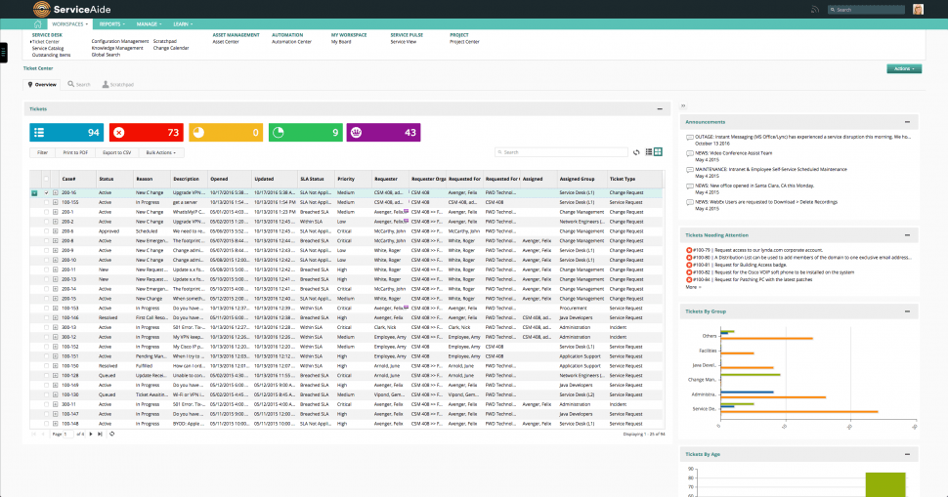
Task: Refresh the ticket list with the reload icon
Action: [x=636, y=152]
